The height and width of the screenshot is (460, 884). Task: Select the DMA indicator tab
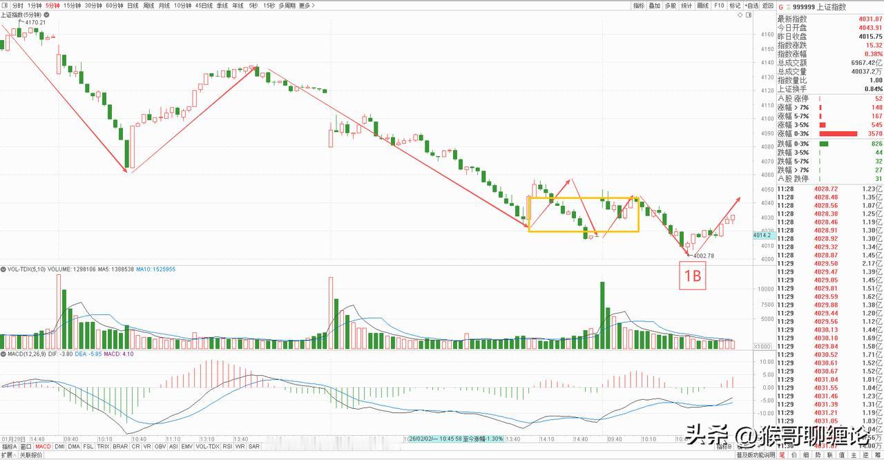[x=75, y=447]
